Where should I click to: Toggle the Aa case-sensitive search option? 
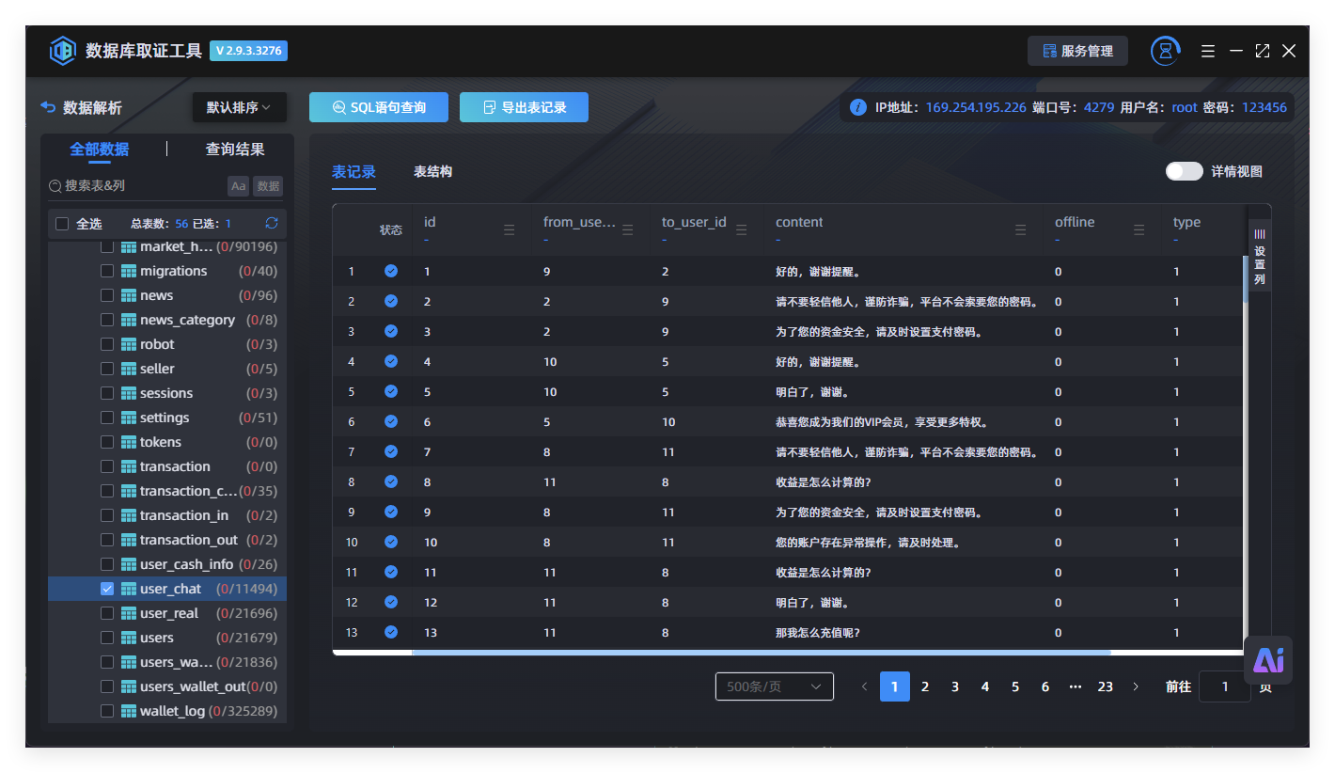(x=239, y=186)
